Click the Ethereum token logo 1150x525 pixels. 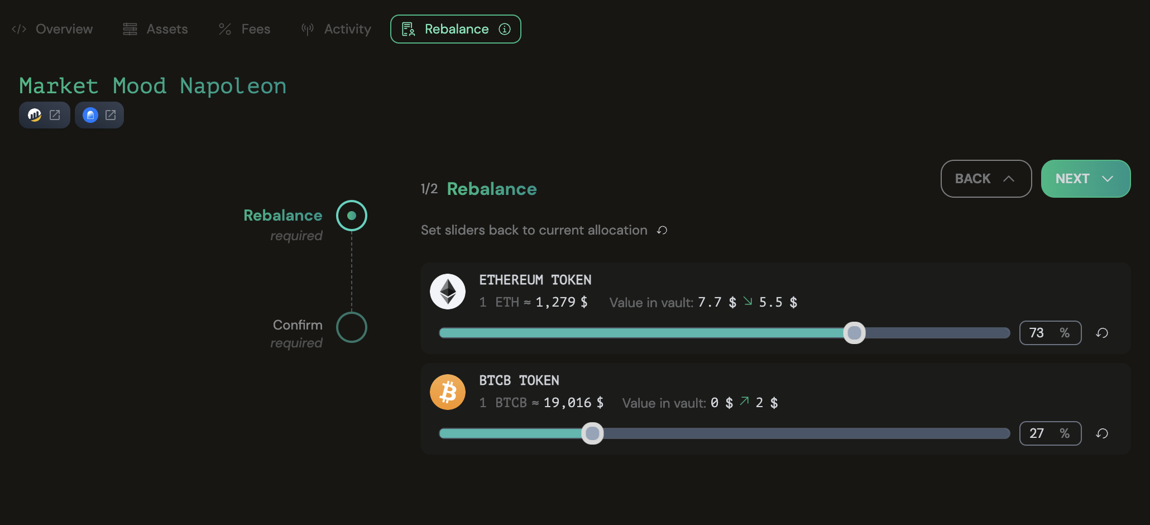point(448,292)
